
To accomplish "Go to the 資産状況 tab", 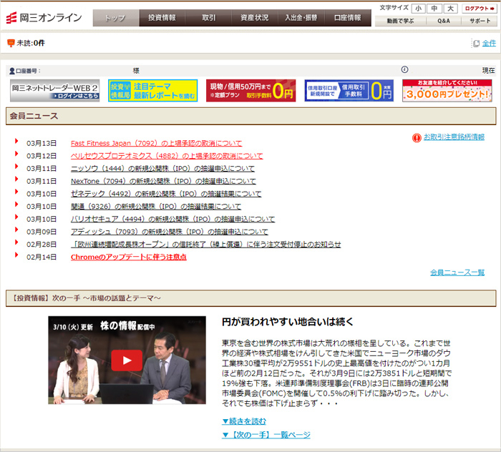I will click(255, 18).
